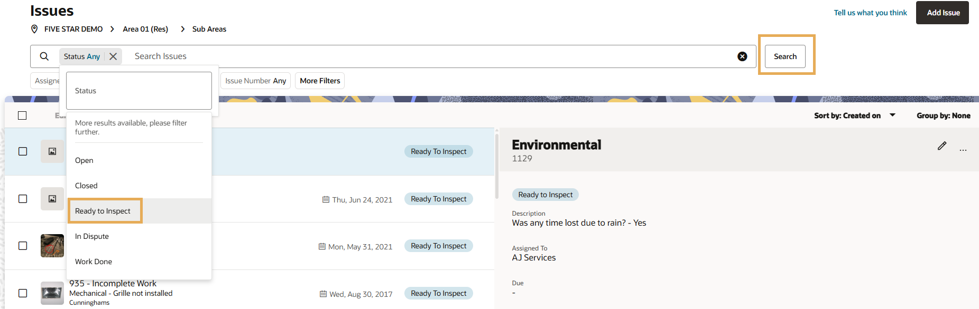Open the Group by: None dropdown

click(x=943, y=115)
